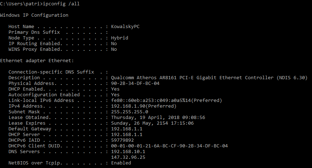Click the link-local IPv6 address value
Image resolution: width=312 pixels, height=168 pixels.
tap(166, 101)
